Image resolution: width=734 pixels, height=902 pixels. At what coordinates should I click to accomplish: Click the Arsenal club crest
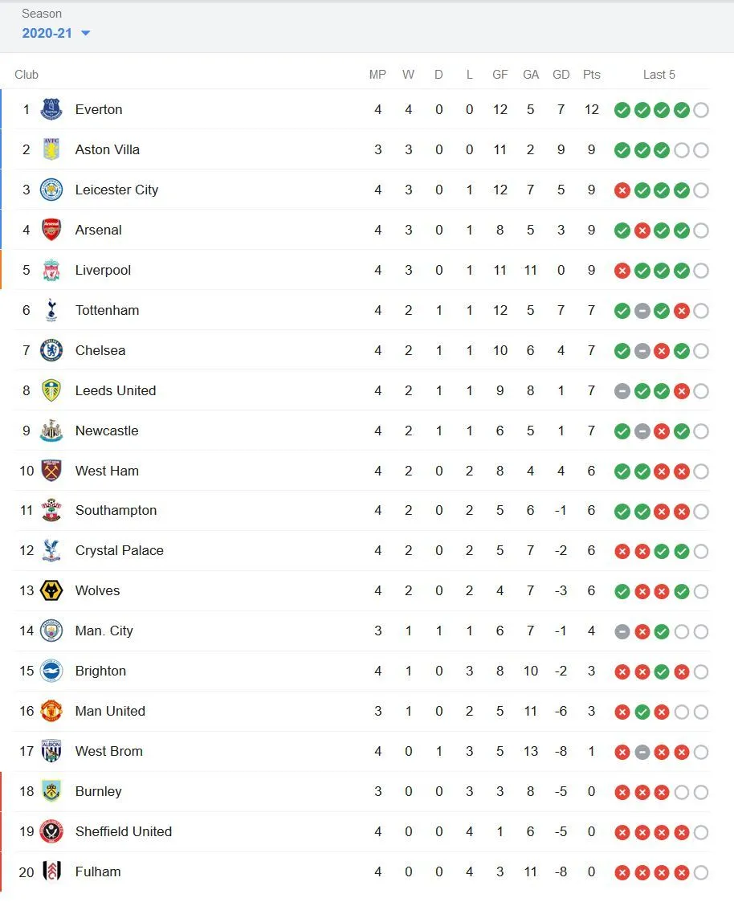[51, 230]
